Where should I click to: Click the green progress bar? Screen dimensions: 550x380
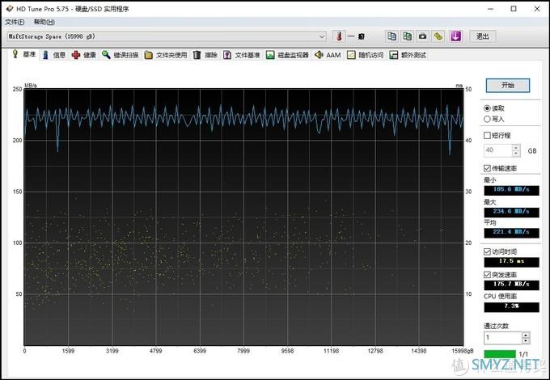point(500,354)
